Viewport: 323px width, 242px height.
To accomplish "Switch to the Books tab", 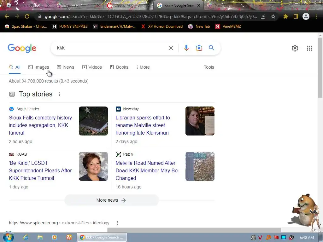I will pos(119,67).
